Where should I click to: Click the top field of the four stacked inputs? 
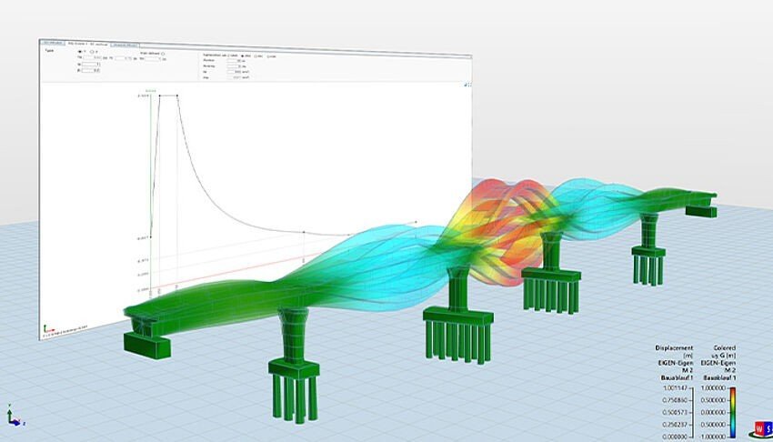(234, 61)
